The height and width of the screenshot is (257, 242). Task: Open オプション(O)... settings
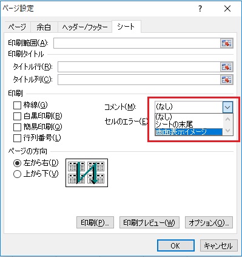coord(209,222)
